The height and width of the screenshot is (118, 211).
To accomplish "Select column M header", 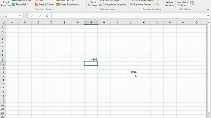I will (170, 23).
